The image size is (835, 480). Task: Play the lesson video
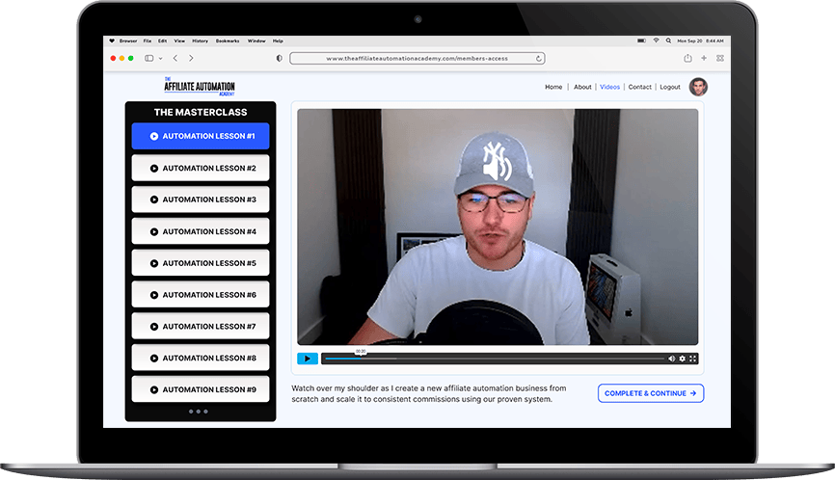[307, 359]
